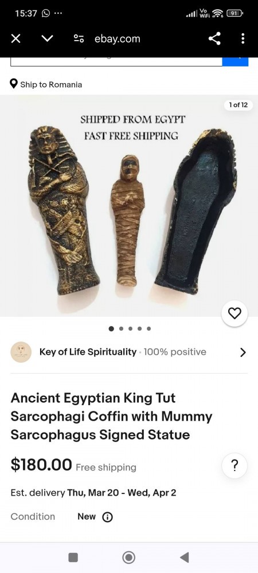258x573 pixels.
Task: Tap the location pin icon
Action: click(x=14, y=84)
